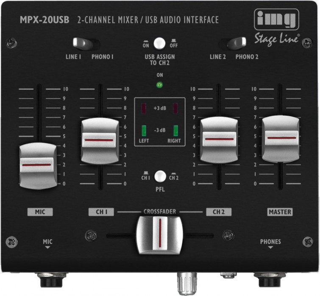The image size is (320, 296).
Task: Click the LINE 2 label
Action: [x=218, y=57]
